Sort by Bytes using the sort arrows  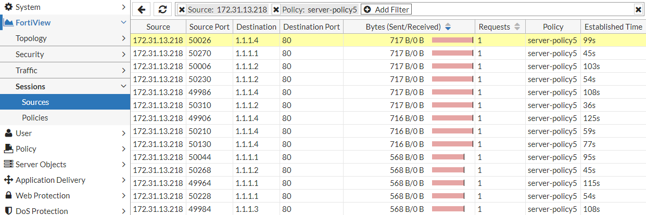coord(448,27)
